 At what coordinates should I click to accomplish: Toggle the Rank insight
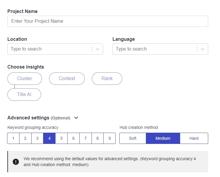pos(107,79)
